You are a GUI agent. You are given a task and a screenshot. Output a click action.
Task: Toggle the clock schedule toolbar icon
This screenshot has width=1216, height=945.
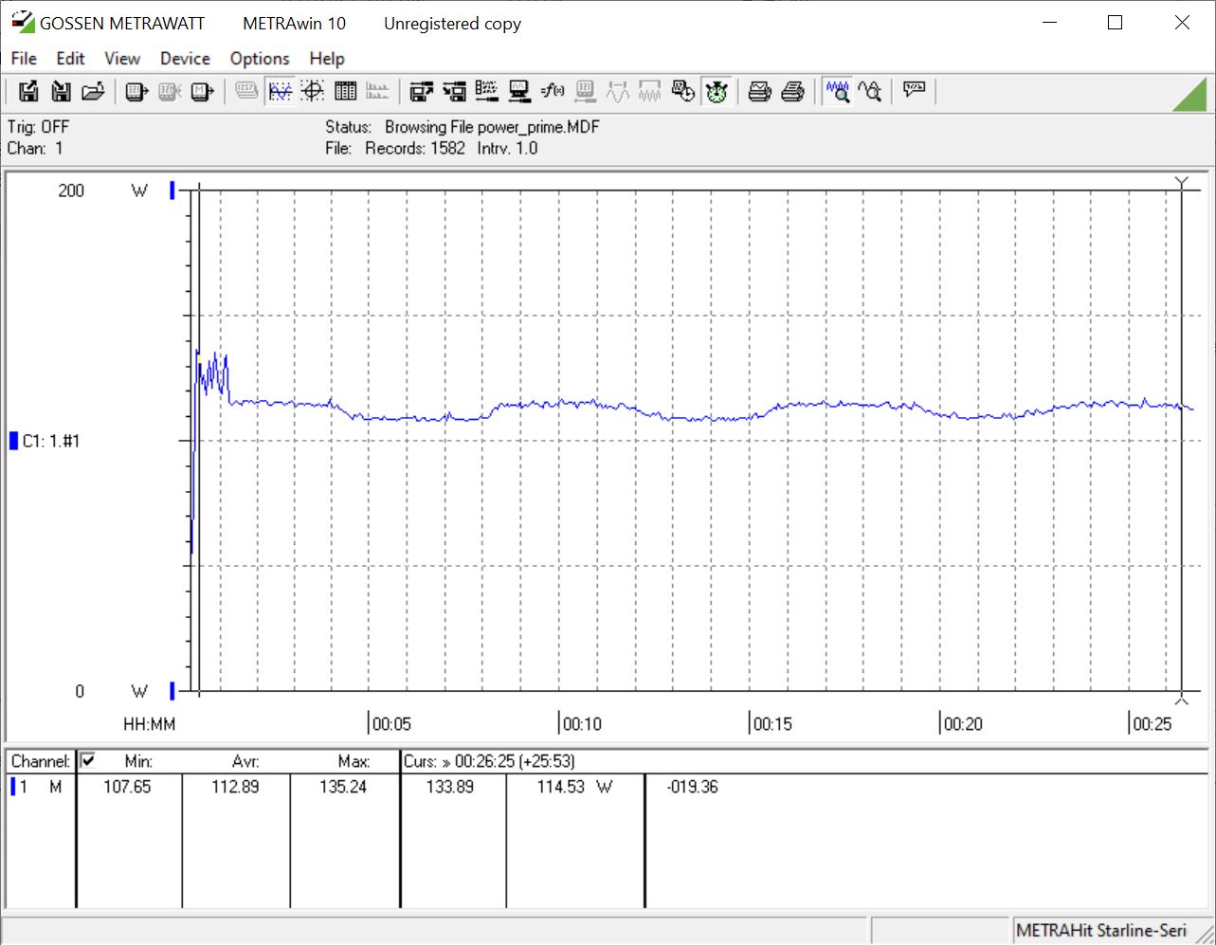[x=683, y=91]
